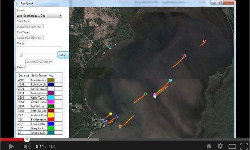Select the Chris Carter row name

[x=39, y=124]
